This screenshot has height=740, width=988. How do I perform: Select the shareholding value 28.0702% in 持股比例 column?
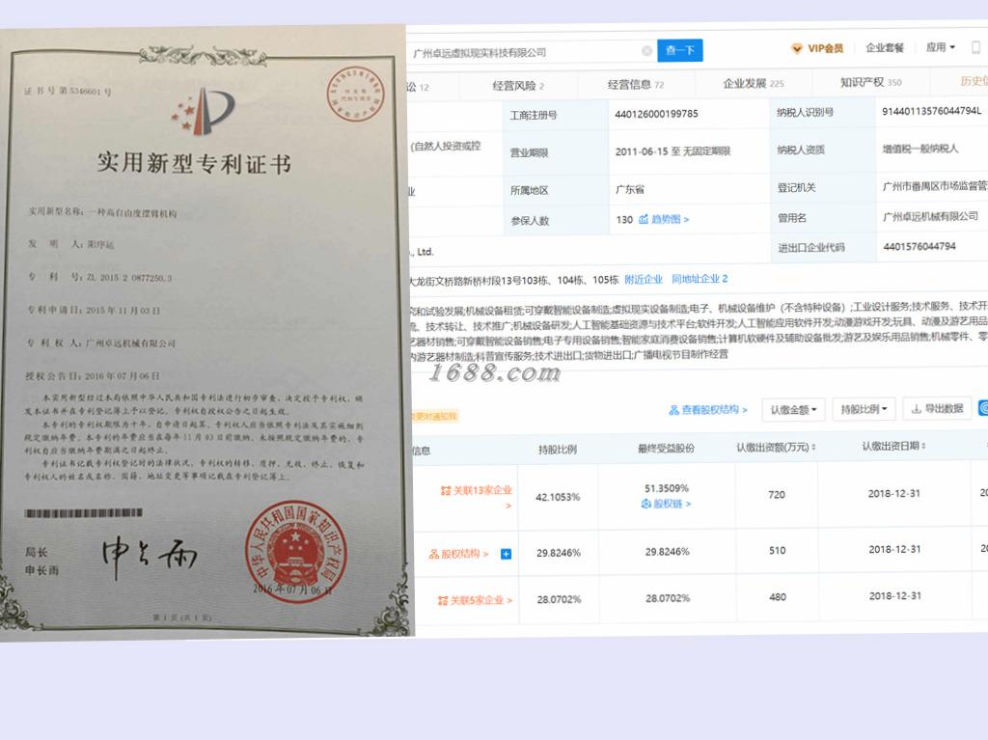(559, 599)
